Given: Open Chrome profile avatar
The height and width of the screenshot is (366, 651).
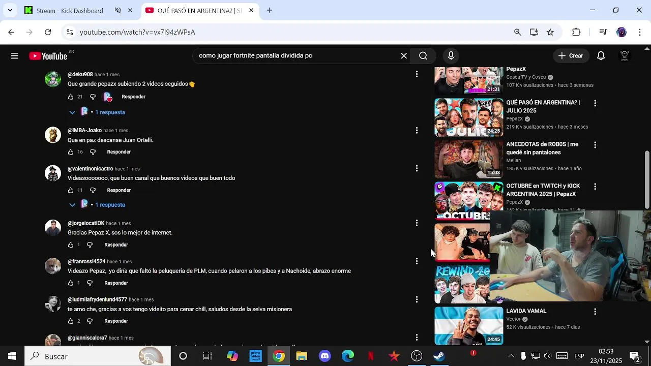Looking at the screenshot, I should 622,32.
